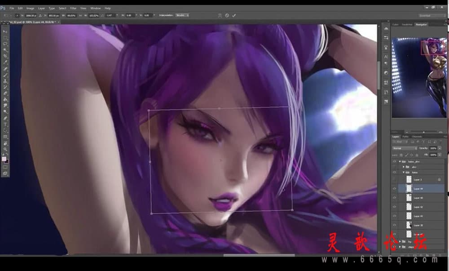Select the Smudge/Blur tool
Viewport: 449px width, 271px height.
(5, 106)
